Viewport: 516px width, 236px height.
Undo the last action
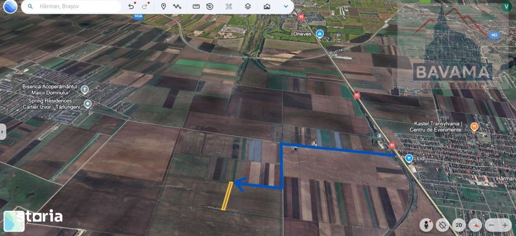(x=131, y=6)
